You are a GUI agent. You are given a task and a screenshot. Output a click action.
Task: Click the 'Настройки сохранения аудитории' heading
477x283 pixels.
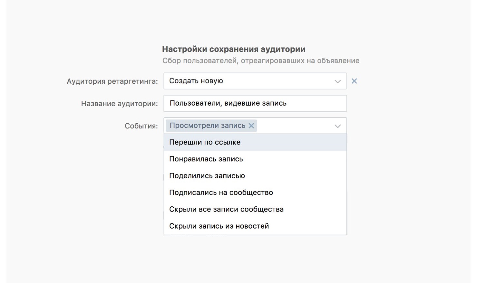coord(233,49)
